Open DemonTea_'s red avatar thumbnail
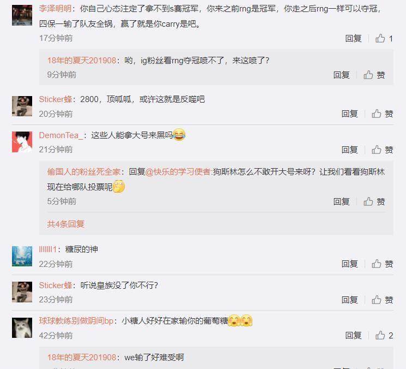Viewport: 406px width, 369px height. click(22, 142)
